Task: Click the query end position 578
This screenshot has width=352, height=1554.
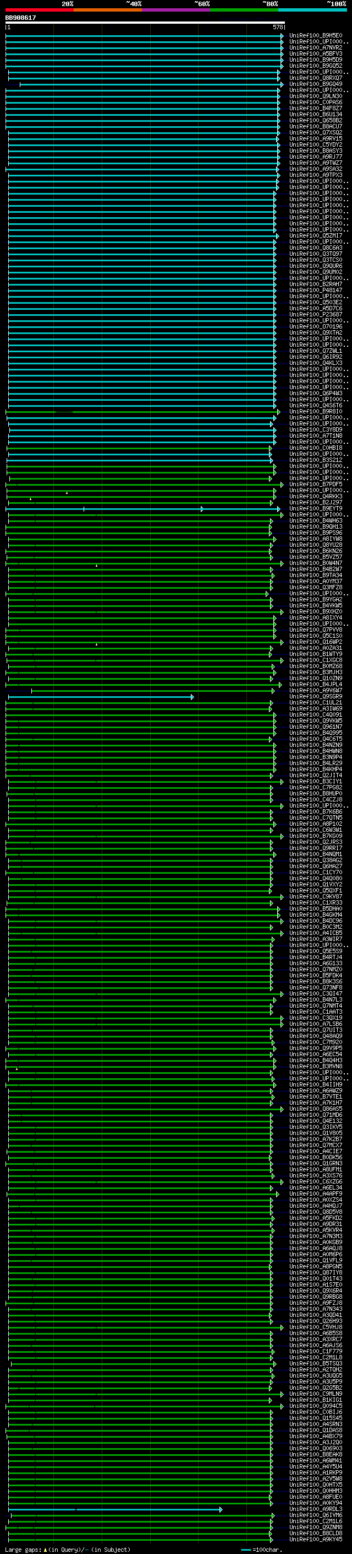Action: (x=277, y=27)
